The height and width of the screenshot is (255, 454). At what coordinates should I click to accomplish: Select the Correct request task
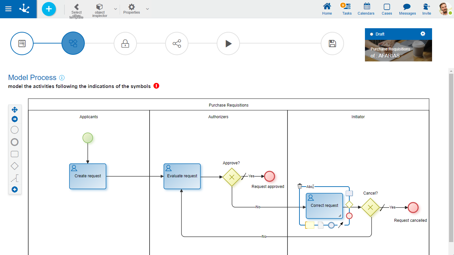click(324, 206)
